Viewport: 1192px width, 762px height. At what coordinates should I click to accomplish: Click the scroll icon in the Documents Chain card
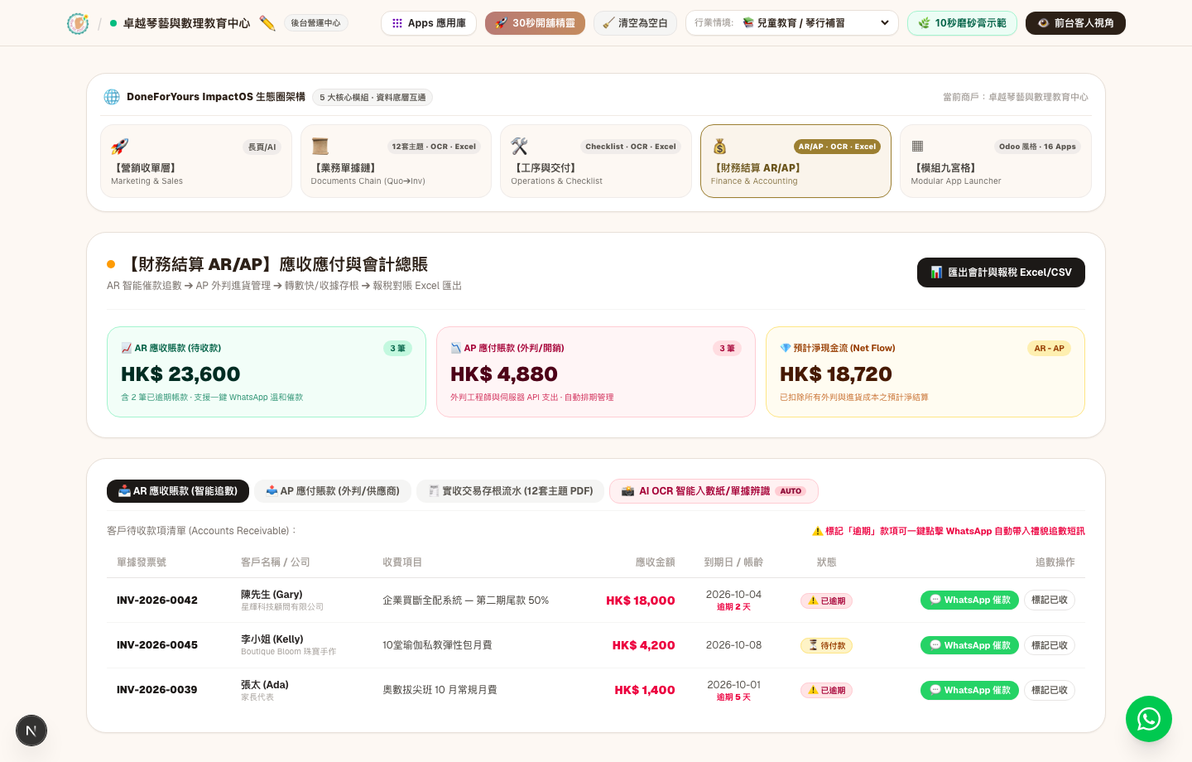tap(320, 147)
